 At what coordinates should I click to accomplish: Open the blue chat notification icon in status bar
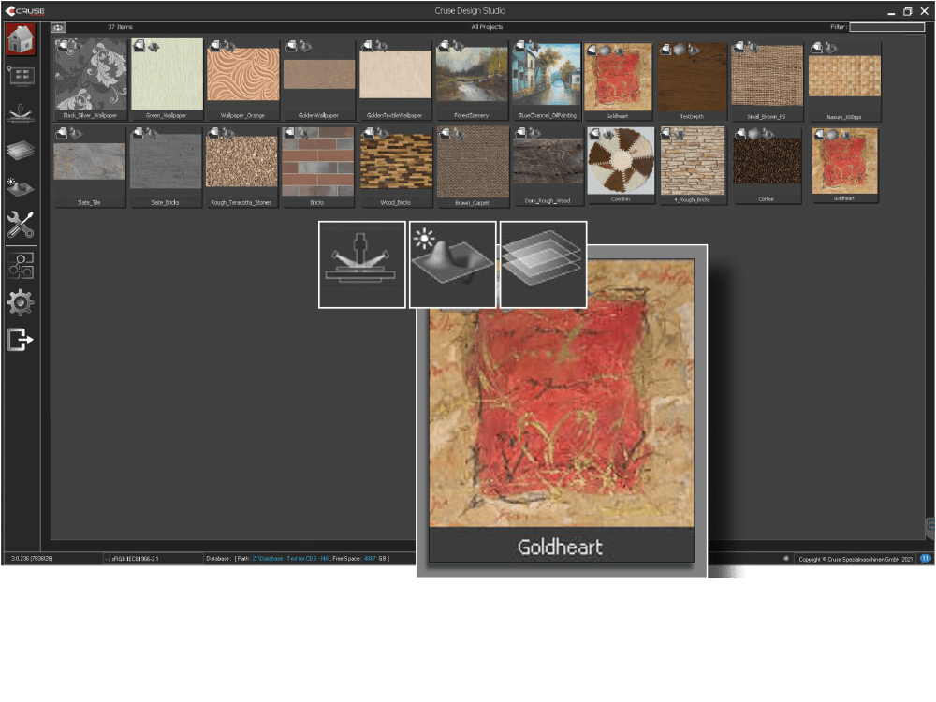(x=926, y=559)
